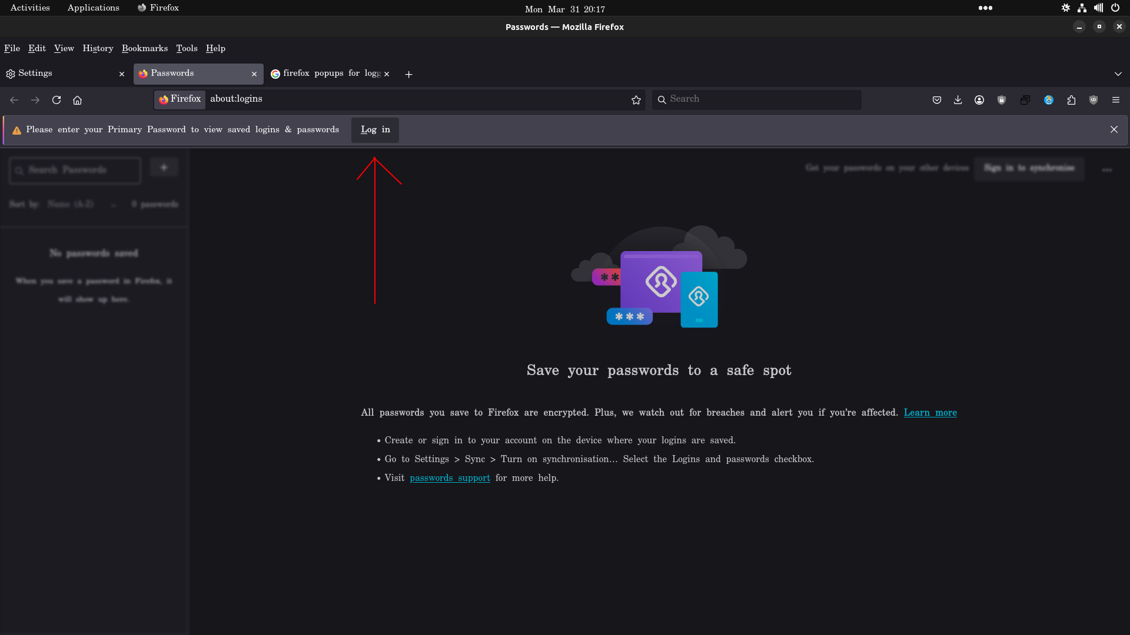This screenshot has width=1130, height=635.
Task: Click the first shield extension icon in toolbar
Action: coord(1002,100)
